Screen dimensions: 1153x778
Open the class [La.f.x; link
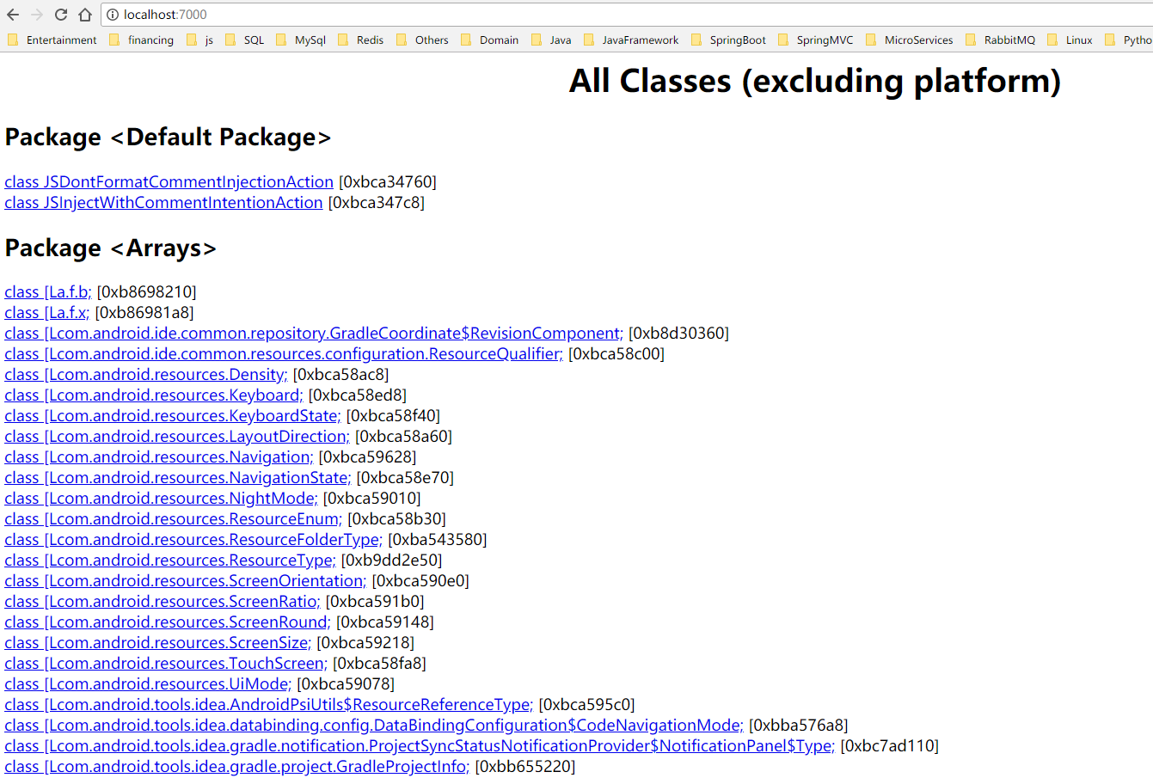pyautogui.click(x=47, y=313)
